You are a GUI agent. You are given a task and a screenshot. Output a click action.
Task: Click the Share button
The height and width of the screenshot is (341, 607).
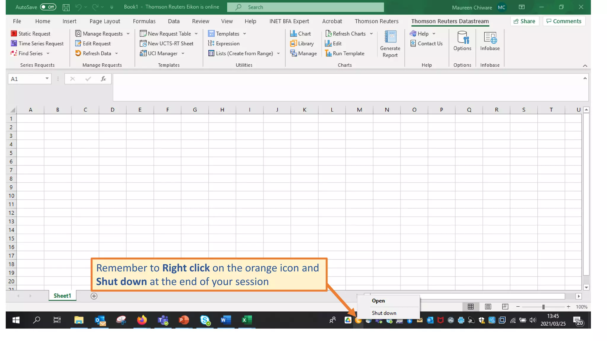tap(524, 21)
